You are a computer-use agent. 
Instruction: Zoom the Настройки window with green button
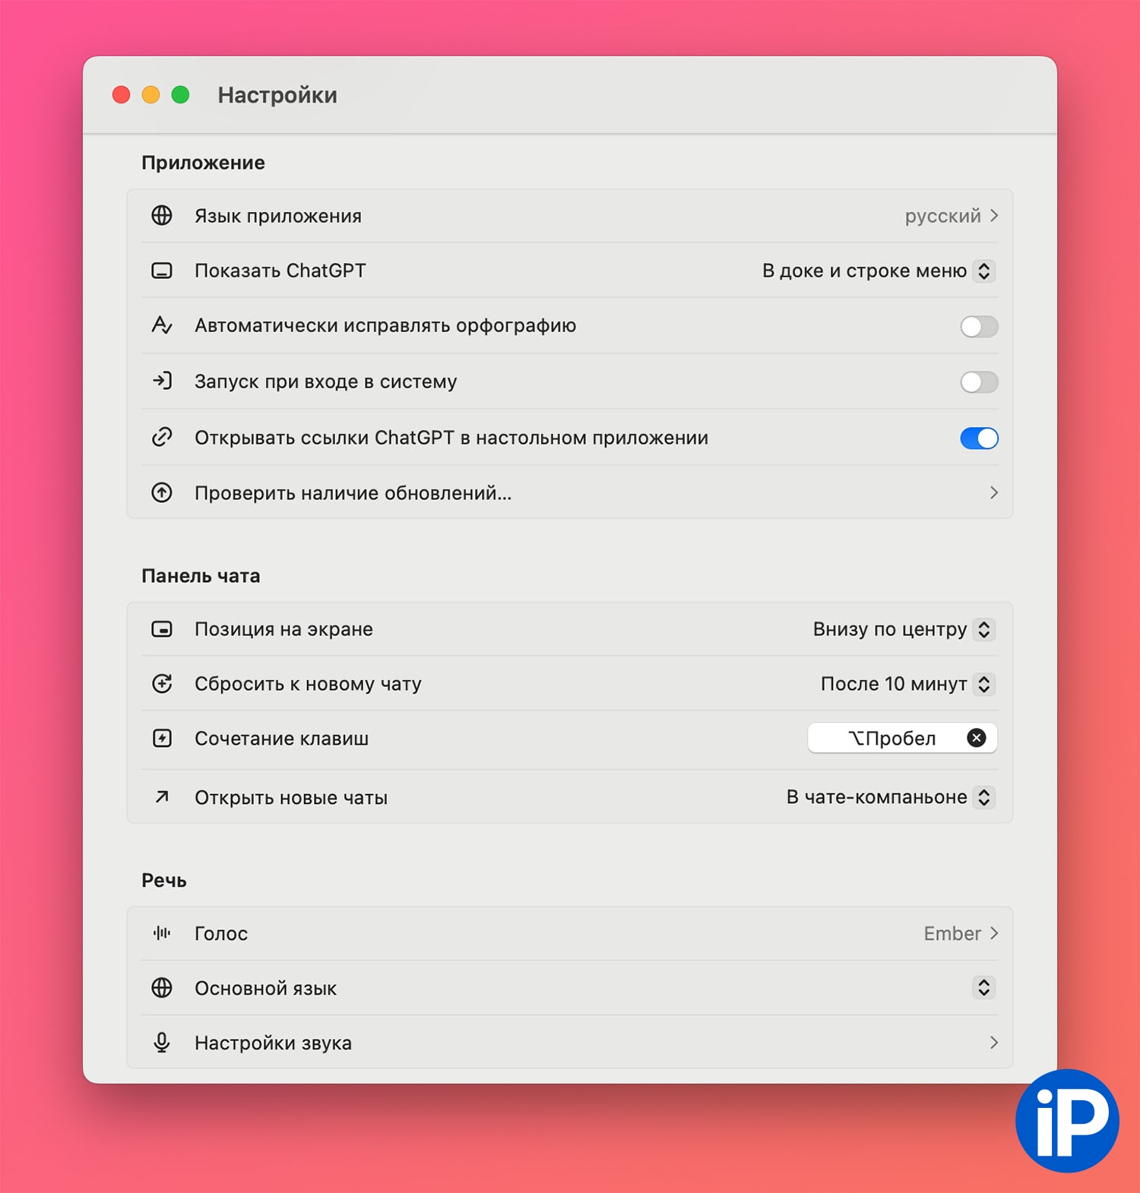[180, 95]
